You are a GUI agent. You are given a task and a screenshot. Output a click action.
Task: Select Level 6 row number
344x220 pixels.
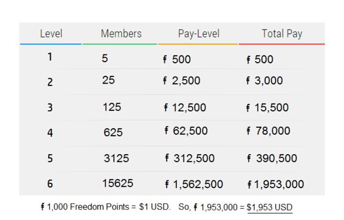click(x=50, y=184)
